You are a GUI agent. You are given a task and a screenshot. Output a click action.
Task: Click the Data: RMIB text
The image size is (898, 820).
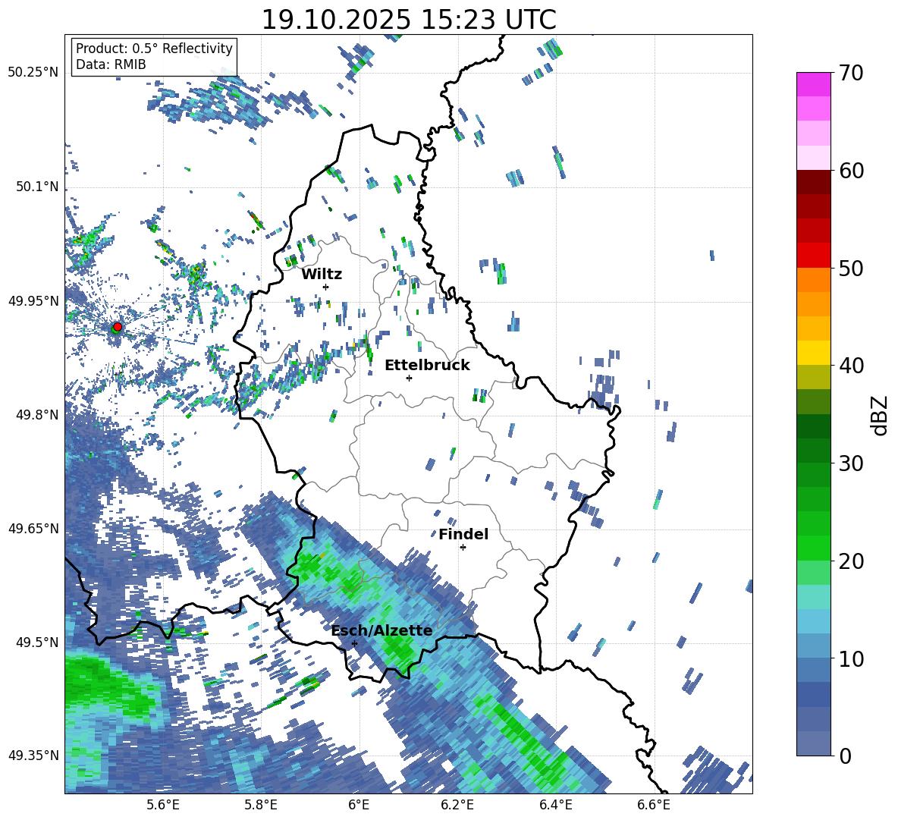pyautogui.click(x=111, y=64)
